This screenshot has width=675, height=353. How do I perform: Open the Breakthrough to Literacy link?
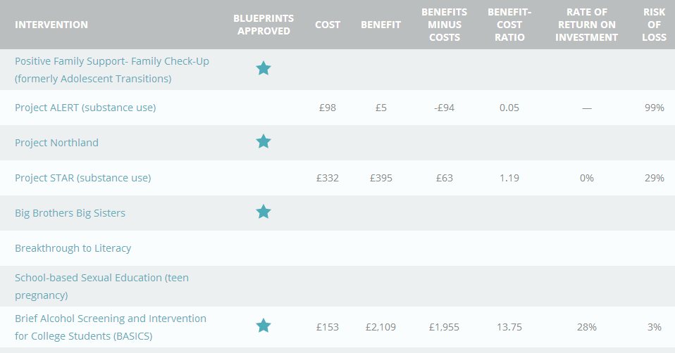[x=73, y=248]
